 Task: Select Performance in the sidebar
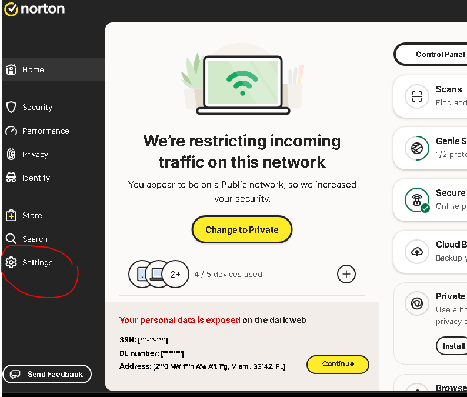[45, 131]
